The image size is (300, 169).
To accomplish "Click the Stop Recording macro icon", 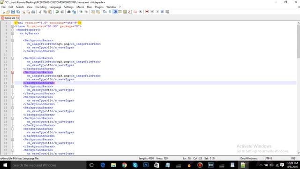I will 152,12.
